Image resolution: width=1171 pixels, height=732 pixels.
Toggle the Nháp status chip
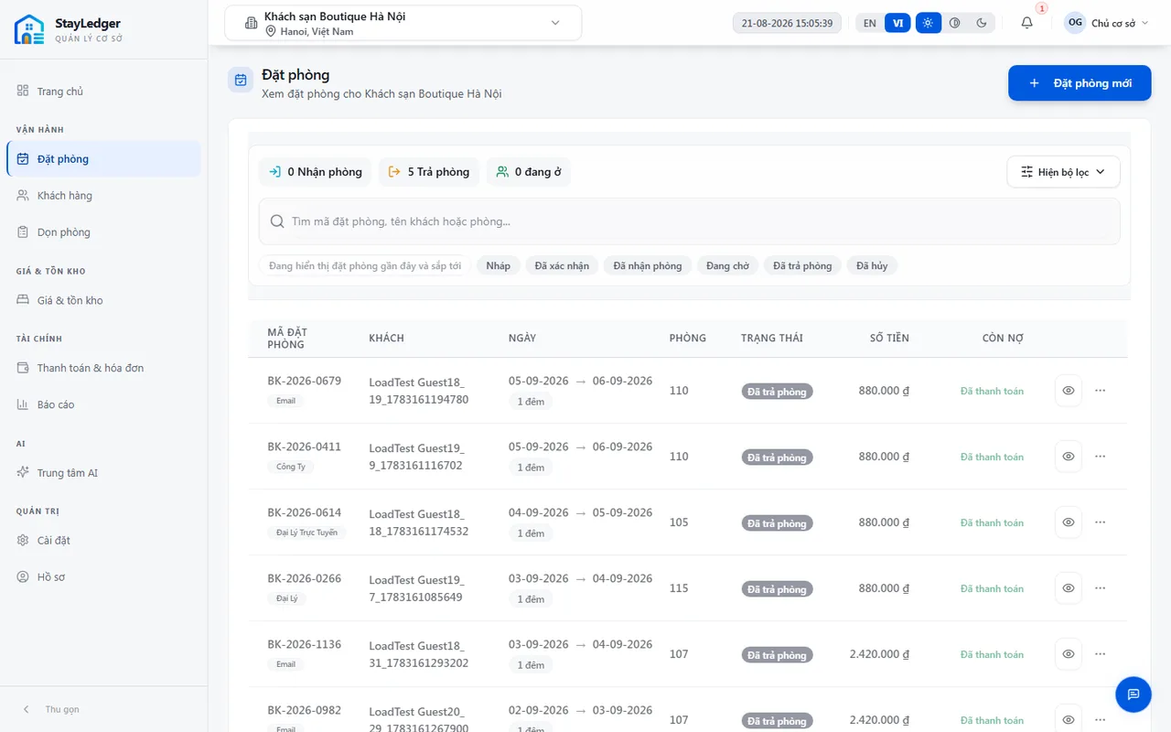[x=499, y=265]
